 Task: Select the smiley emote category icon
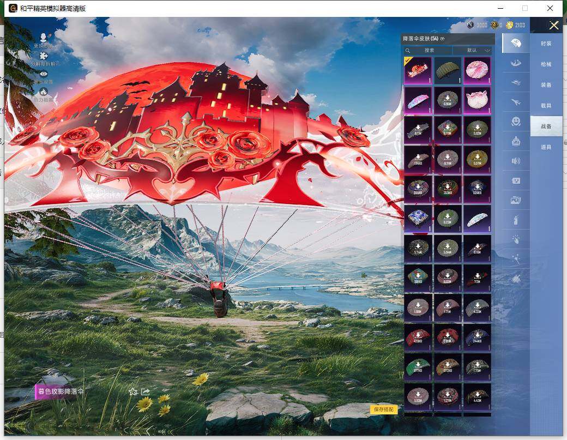coord(516,122)
